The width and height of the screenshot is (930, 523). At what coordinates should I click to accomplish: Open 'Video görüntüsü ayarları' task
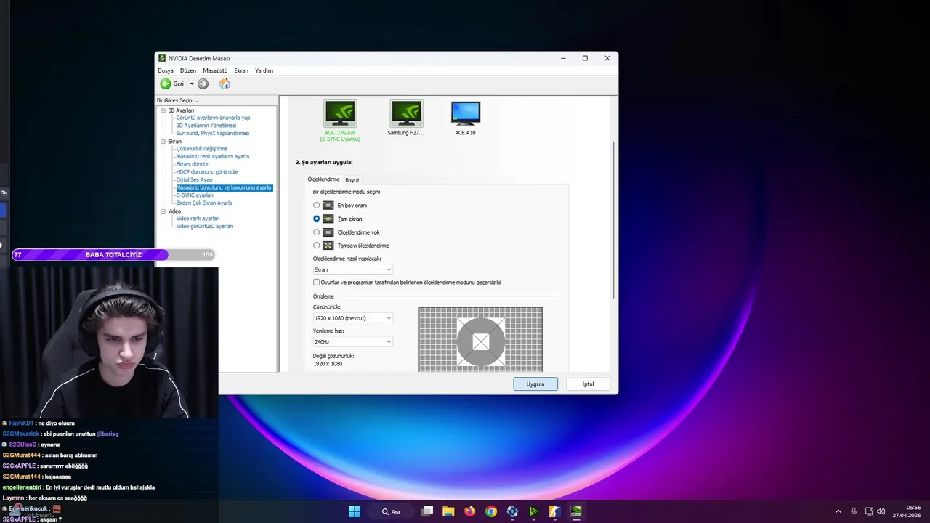(x=205, y=227)
